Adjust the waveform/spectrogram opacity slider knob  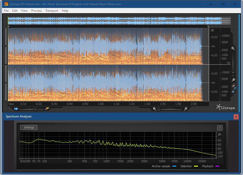coord(35,109)
